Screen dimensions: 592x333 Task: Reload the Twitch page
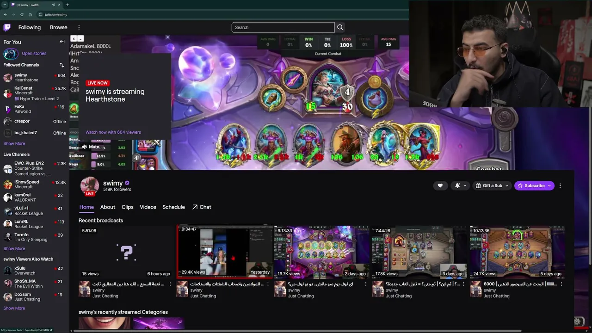click(22, 14)
